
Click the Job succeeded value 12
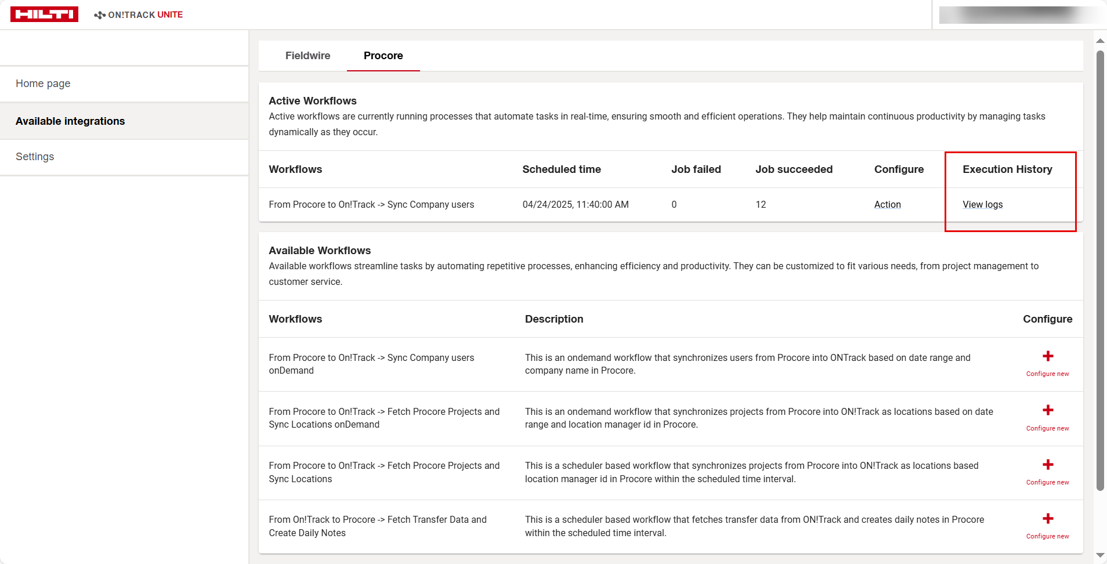pos(761,204)
